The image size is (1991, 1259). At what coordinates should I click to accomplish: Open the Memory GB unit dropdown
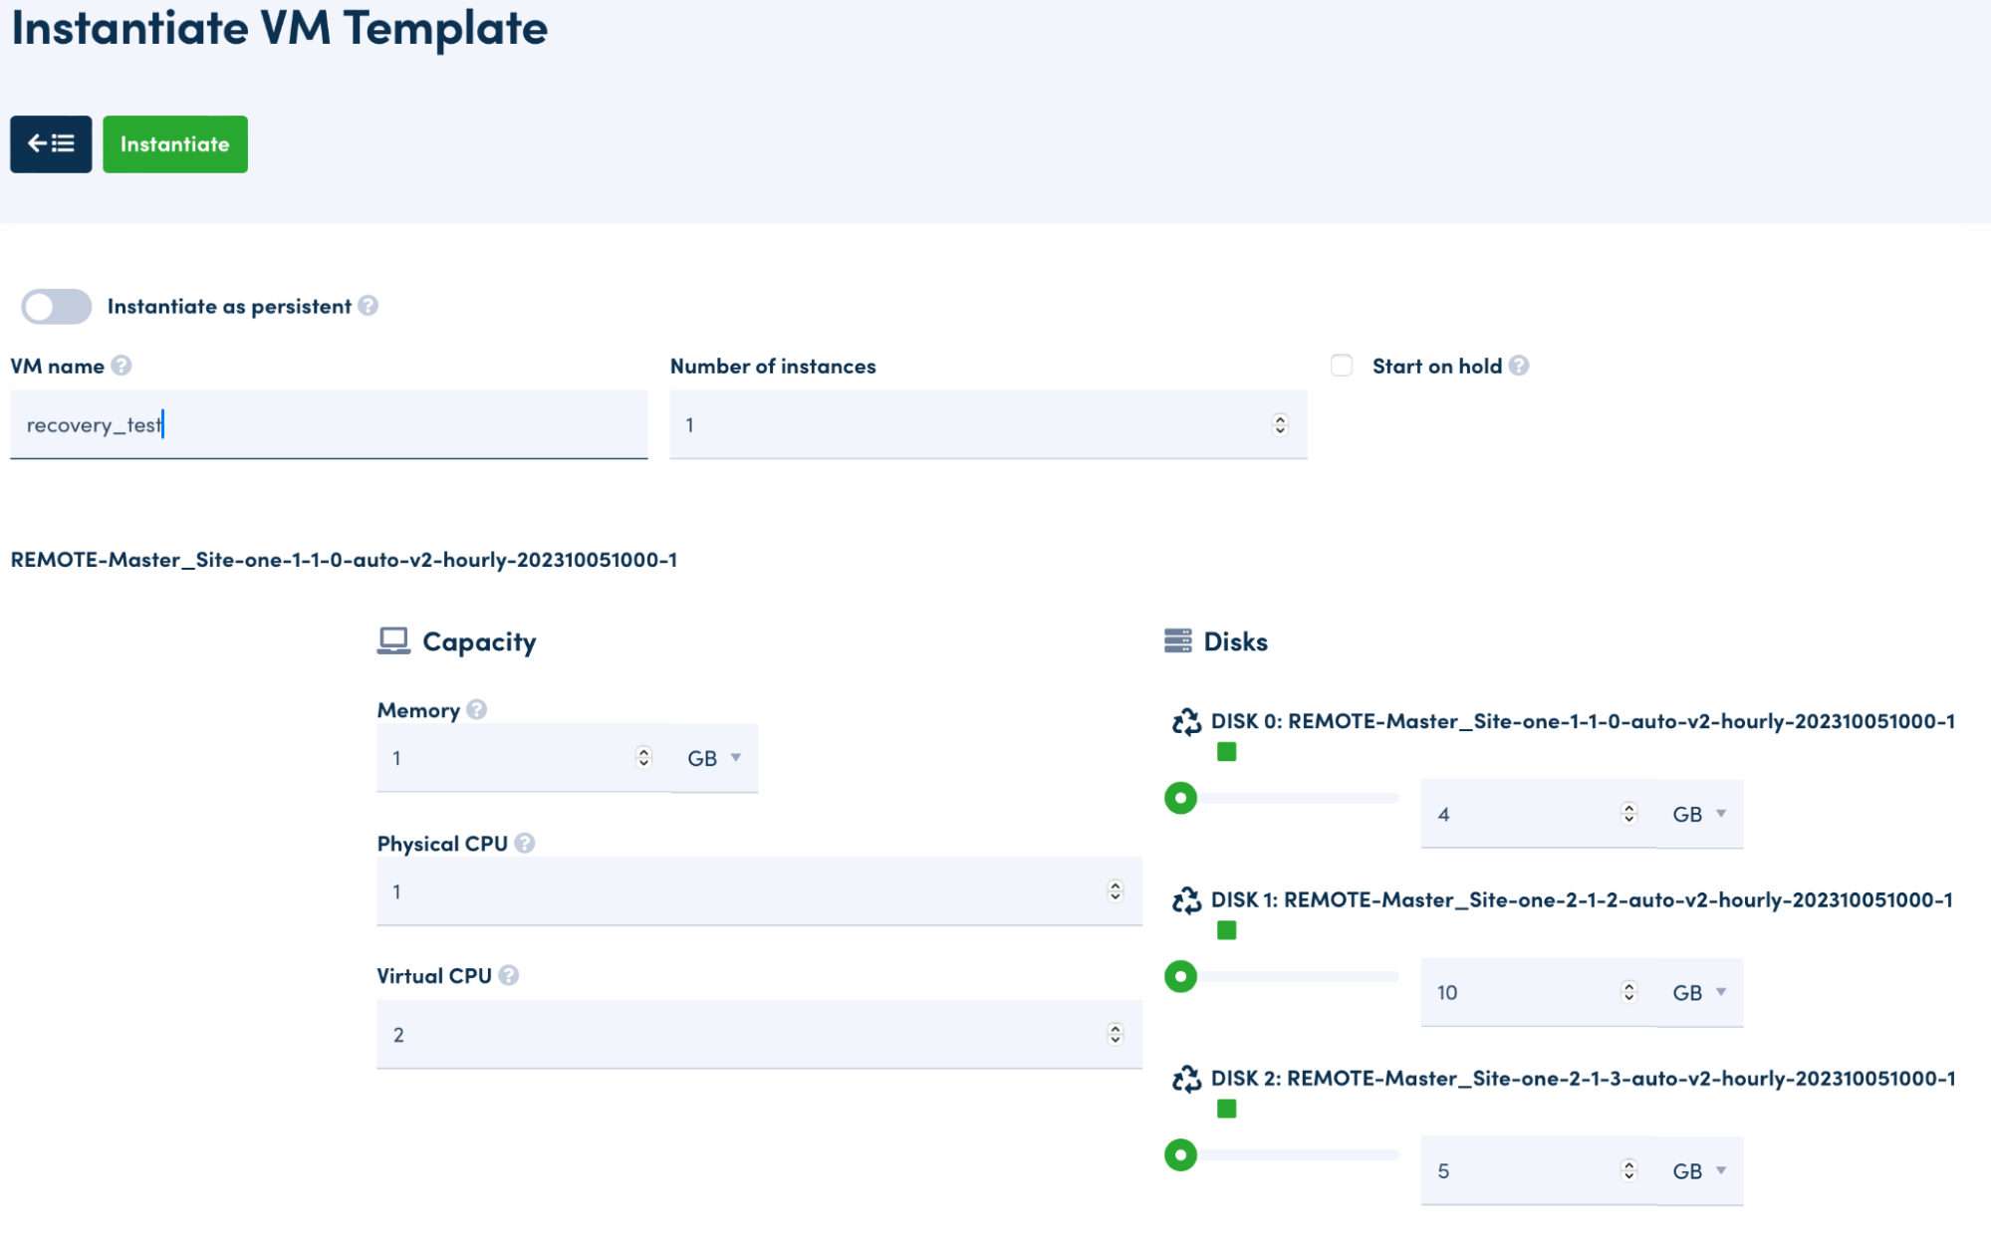point(713,758)
